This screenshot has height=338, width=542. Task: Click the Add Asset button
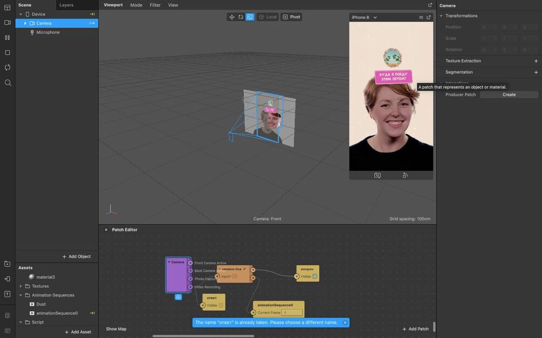tap(78, 332)
